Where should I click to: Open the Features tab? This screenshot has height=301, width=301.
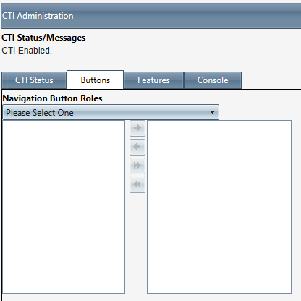(153, 80)
